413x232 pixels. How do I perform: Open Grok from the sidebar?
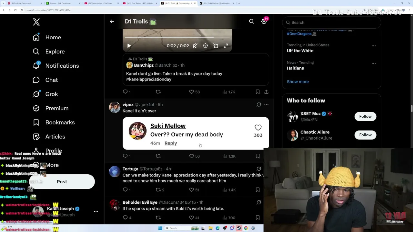coord(45,94)
